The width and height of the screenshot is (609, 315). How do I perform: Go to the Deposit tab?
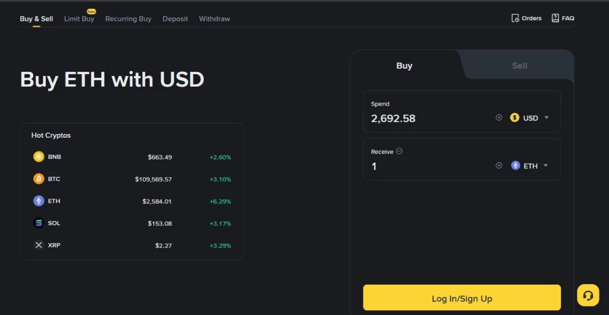point(175,18)
